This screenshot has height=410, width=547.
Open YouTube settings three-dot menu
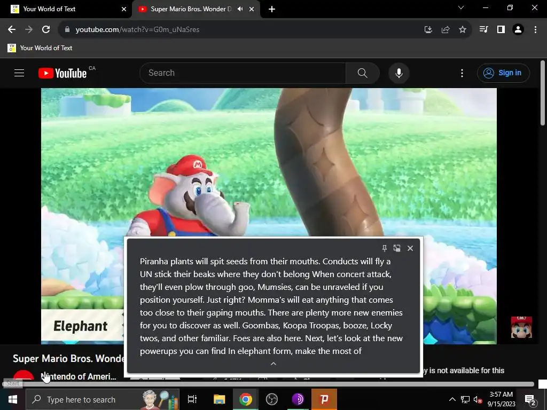coord(462,73)
